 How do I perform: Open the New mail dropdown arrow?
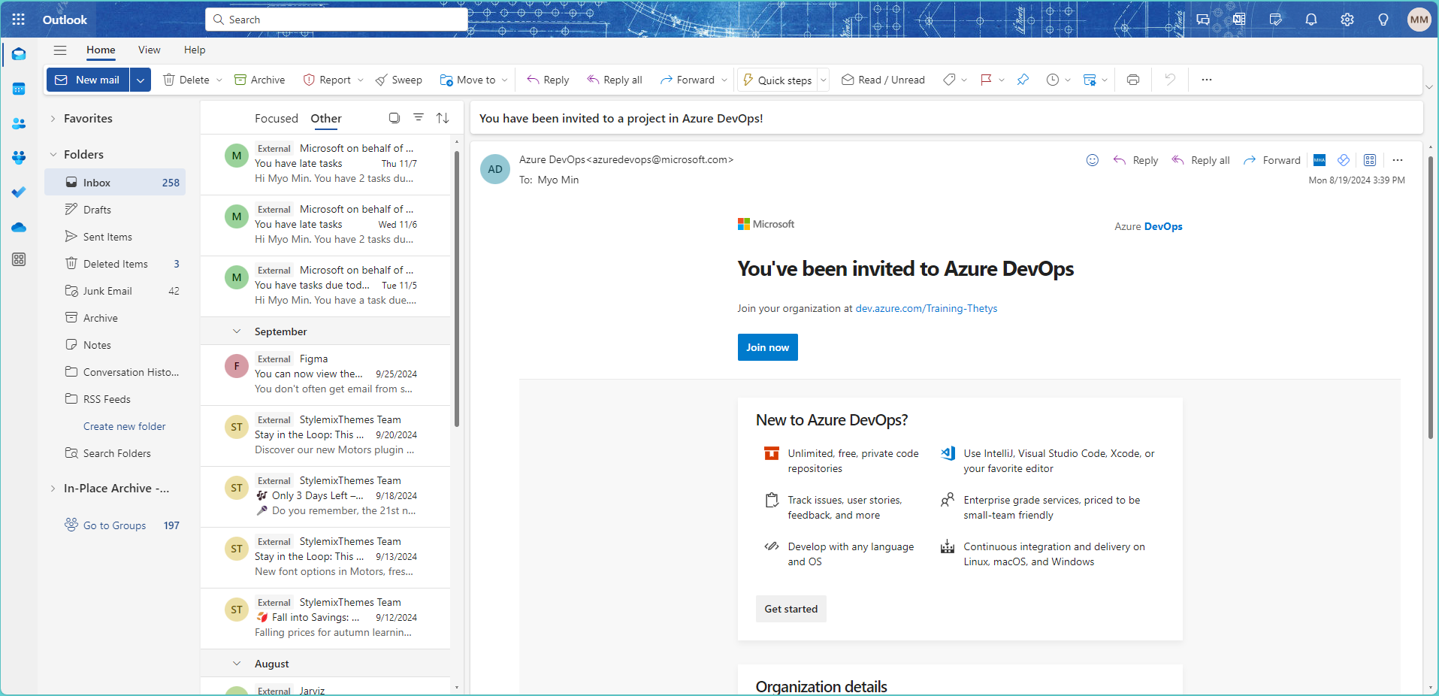click(x=141, y=80)
